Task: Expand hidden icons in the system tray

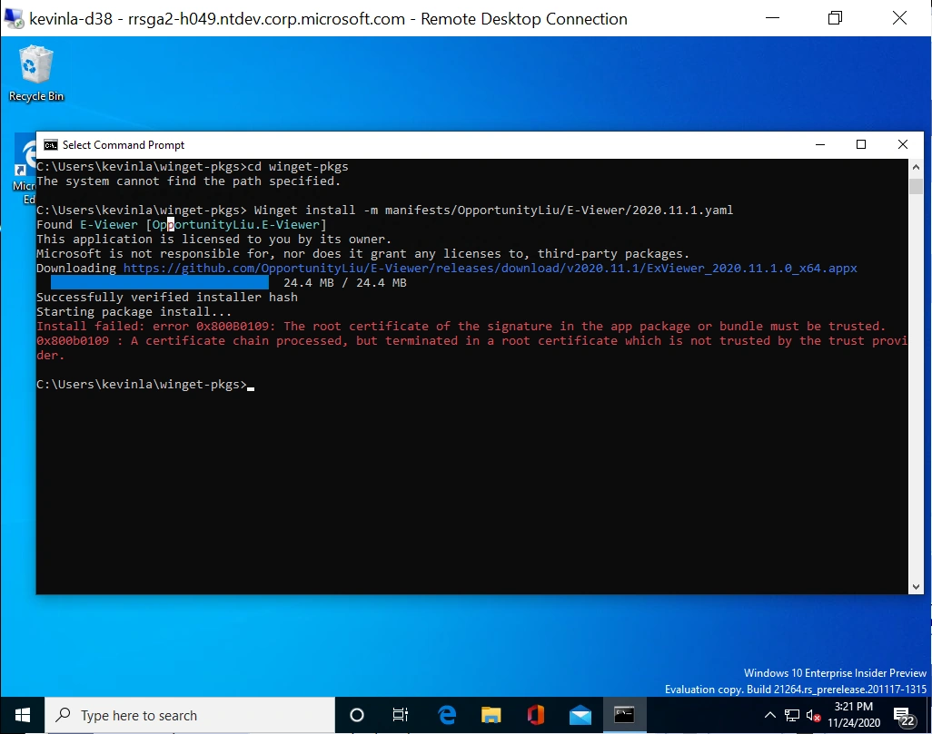Action: point(770,716)
